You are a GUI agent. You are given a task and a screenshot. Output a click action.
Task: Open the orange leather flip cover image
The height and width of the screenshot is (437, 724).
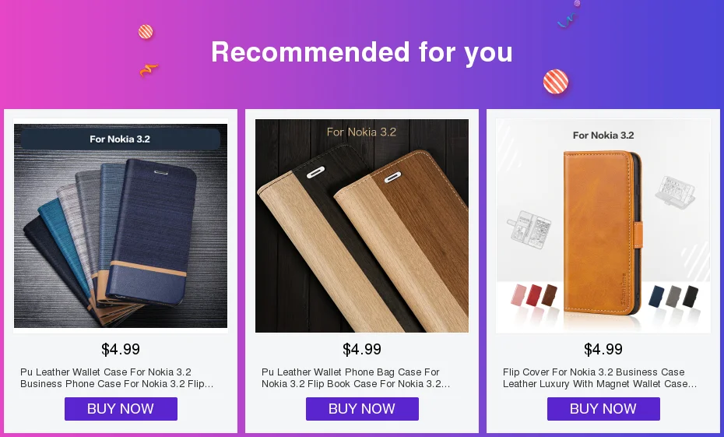click(x=603, y=226)
